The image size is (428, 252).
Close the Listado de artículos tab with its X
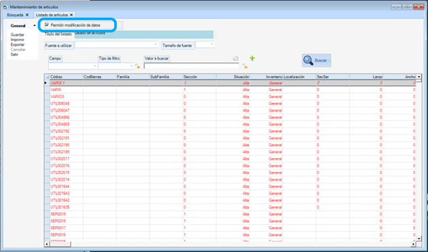pyautogui.click(x=71, y=15)
